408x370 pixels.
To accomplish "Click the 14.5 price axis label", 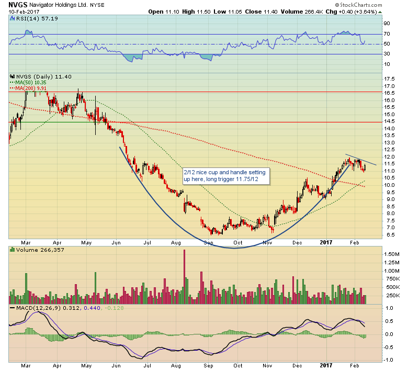I will (x=389, y=121).
